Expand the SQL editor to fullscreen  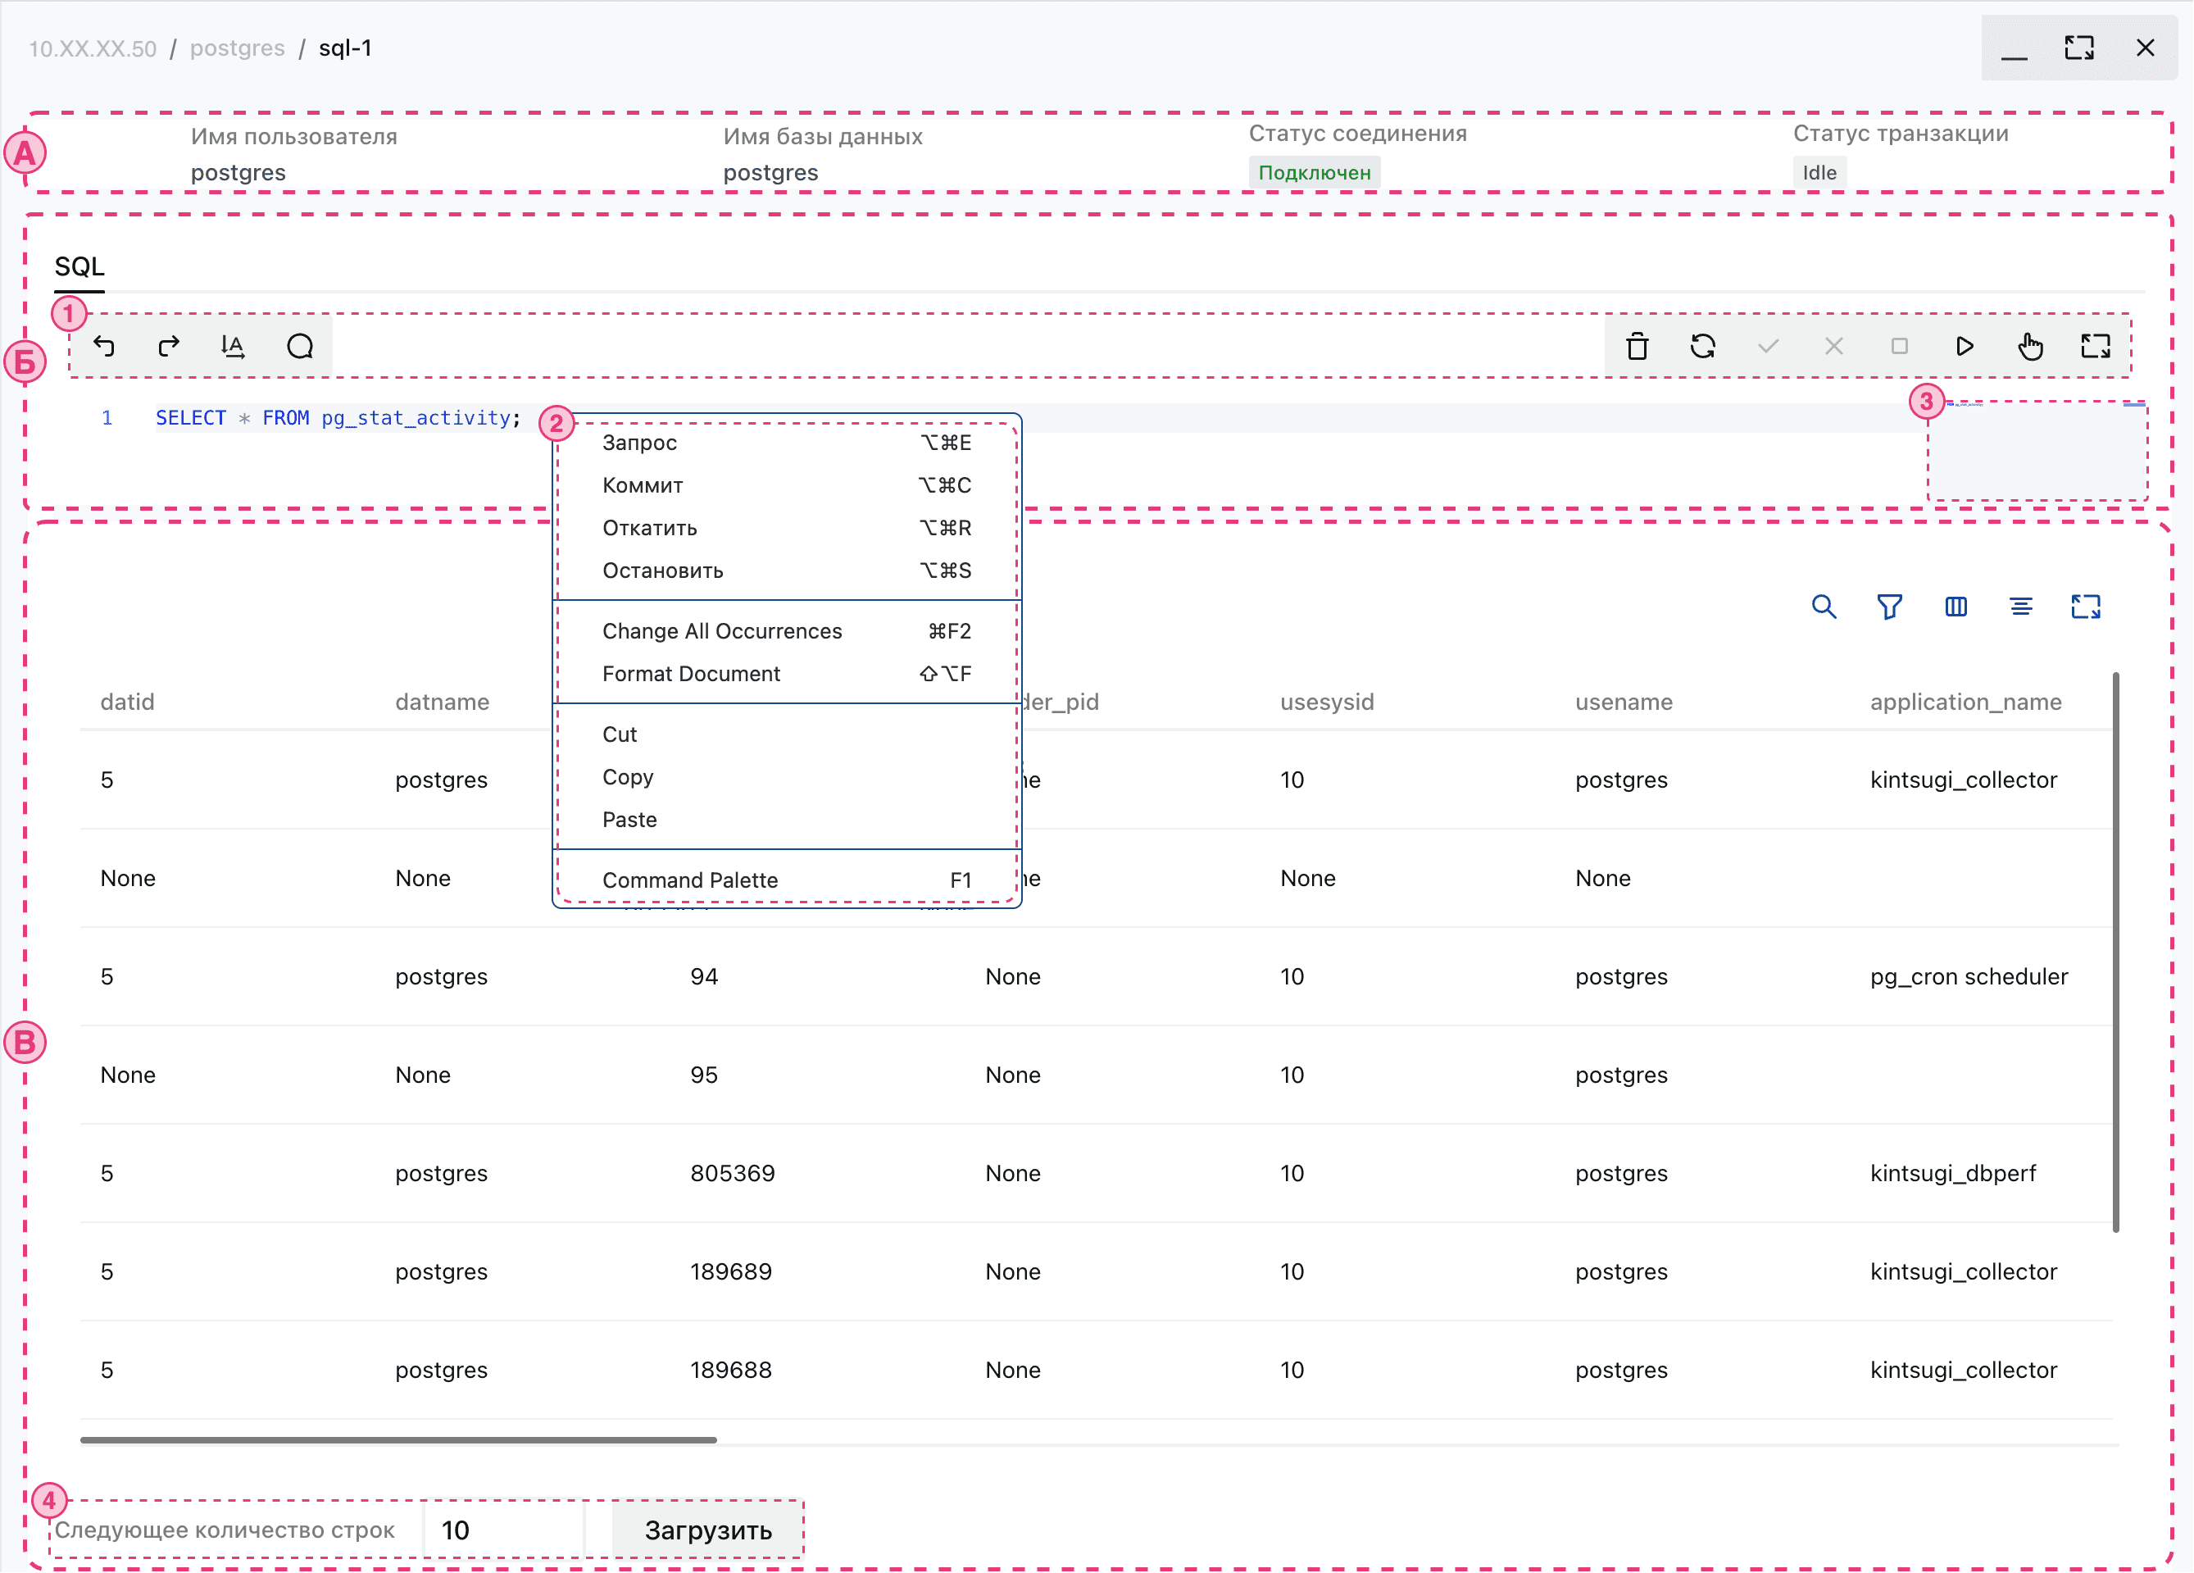pyautogui.click(x=2096, y=347)
